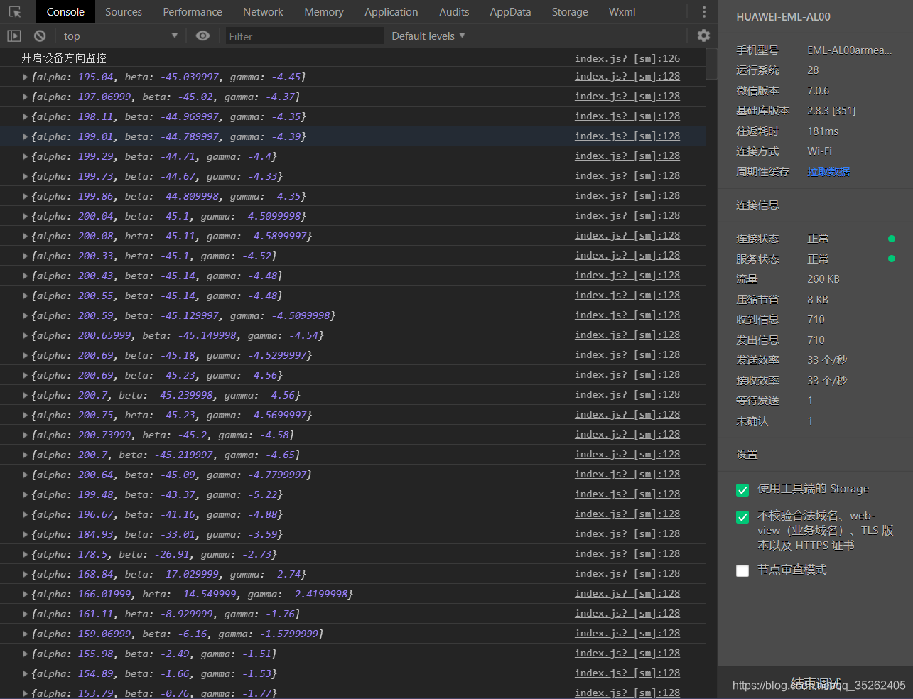Select the Wi-Fi connection value

coord(819,151)
